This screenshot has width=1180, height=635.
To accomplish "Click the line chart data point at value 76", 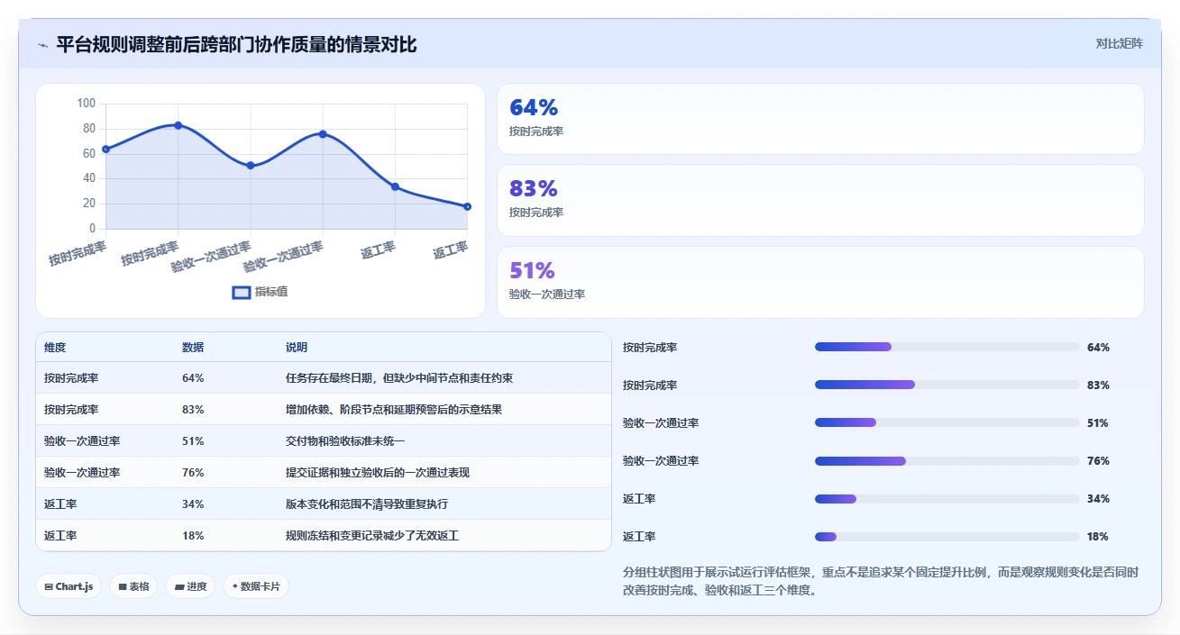I will [323, 134].
